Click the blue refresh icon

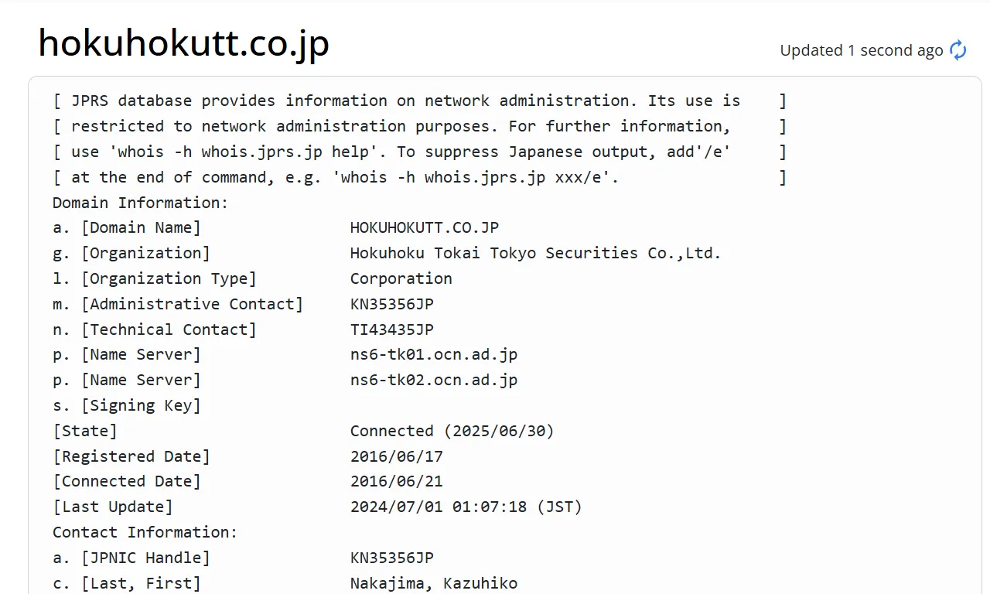pyautogui.click(x=958, y=50)
